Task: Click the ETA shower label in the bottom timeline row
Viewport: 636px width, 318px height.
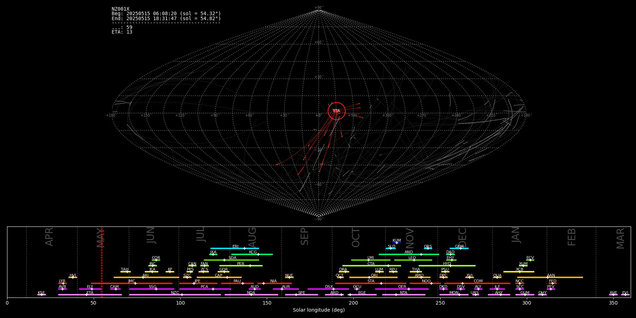Action: (x=90, y=293)
